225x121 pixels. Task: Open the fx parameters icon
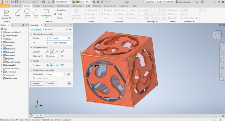point(102,2)
